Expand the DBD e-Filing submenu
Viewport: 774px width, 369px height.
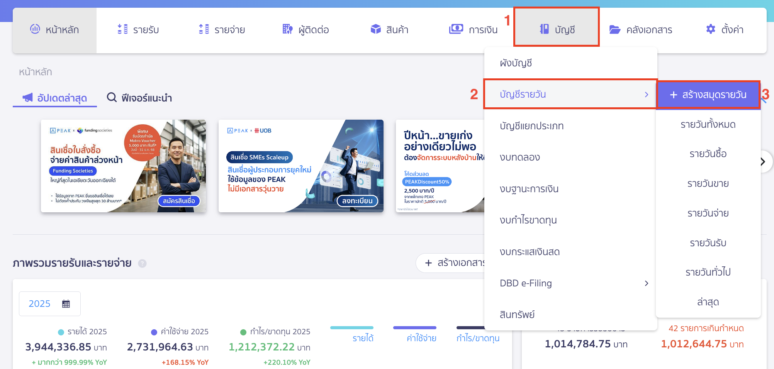point(646,283)
